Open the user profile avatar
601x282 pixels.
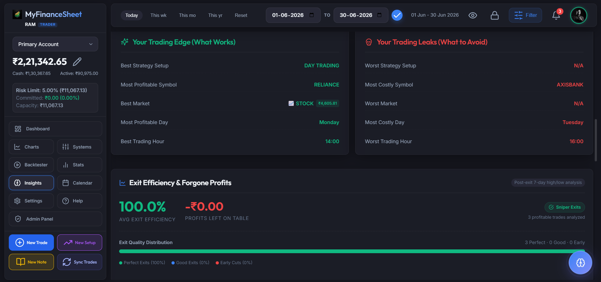pos(579,15)
